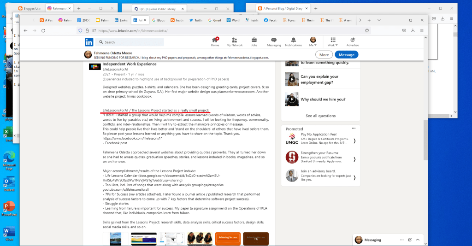This screenshot has width=472, height=246.
Task: Click the blue Message button
Action: [x=347, y=55]
